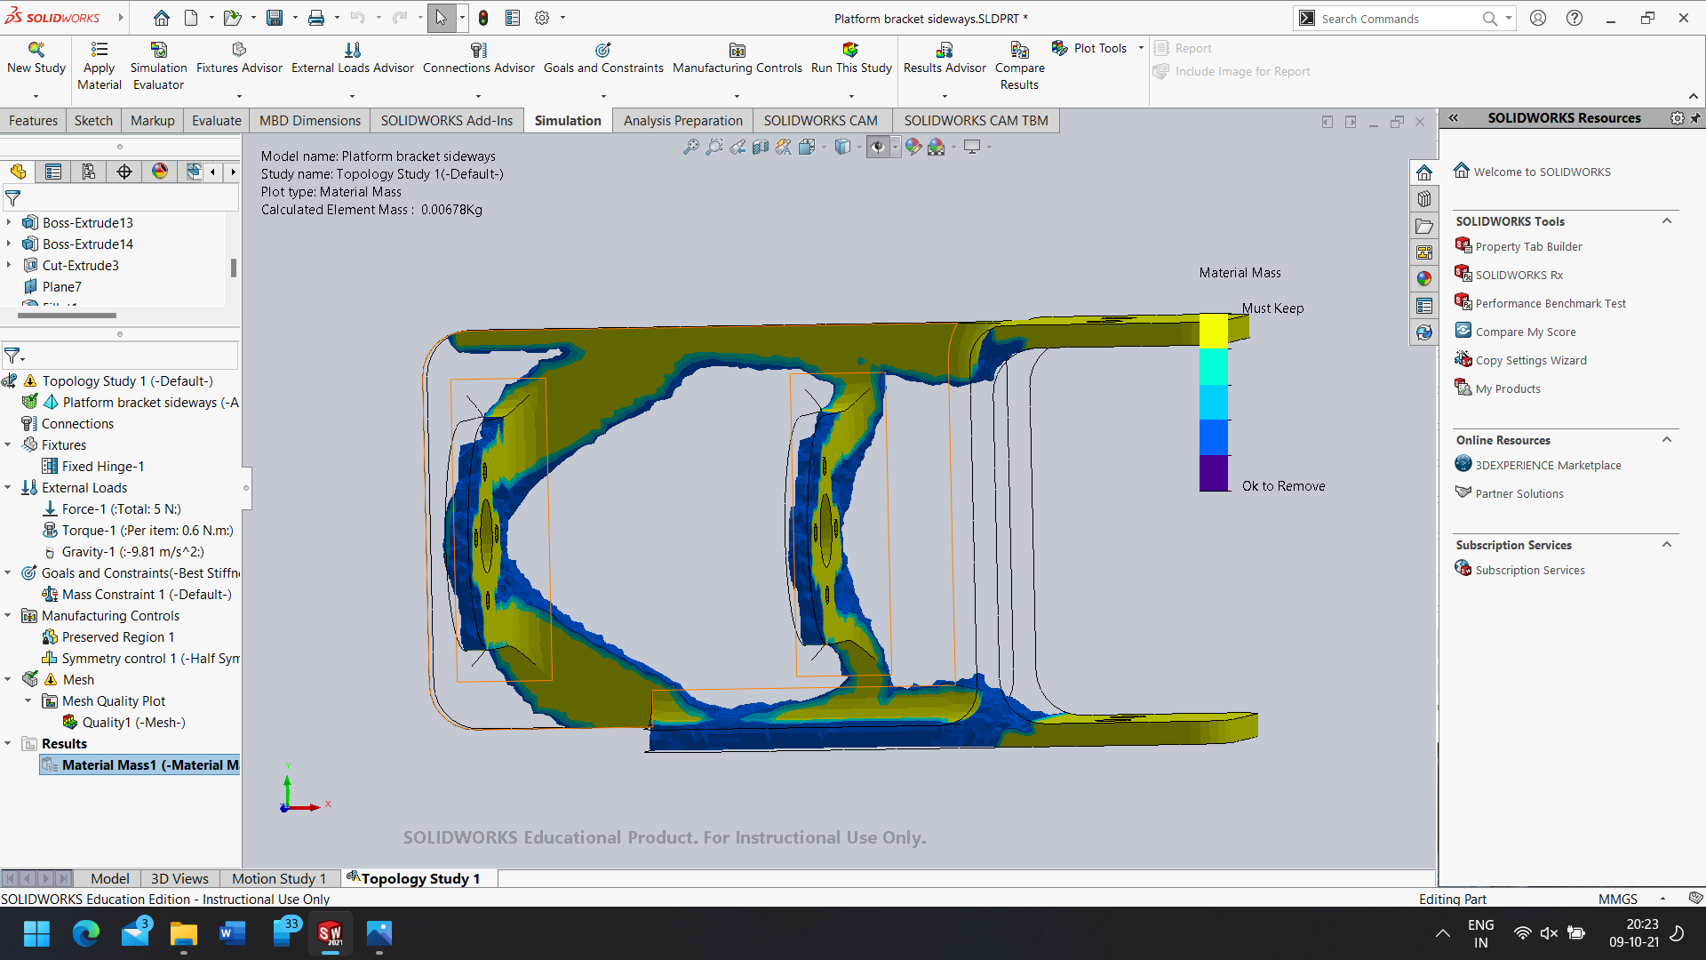Click the Apply Material icon

click(100, 50)
